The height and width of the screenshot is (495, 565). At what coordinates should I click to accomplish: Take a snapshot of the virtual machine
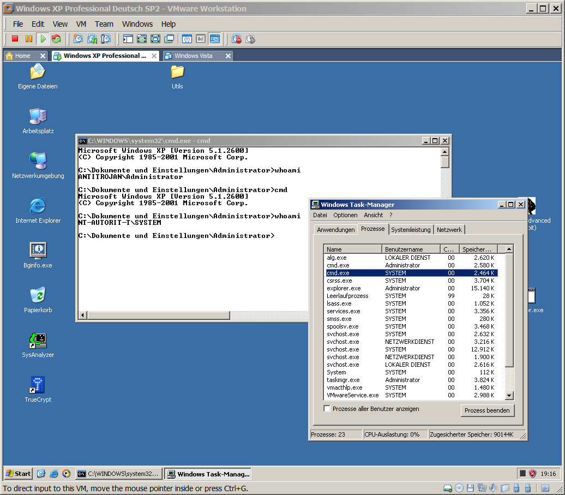[77, 39]
